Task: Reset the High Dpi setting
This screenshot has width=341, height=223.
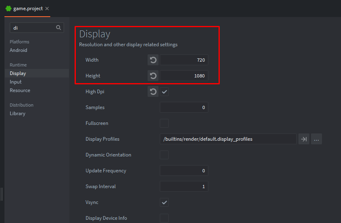Action: 153,92
